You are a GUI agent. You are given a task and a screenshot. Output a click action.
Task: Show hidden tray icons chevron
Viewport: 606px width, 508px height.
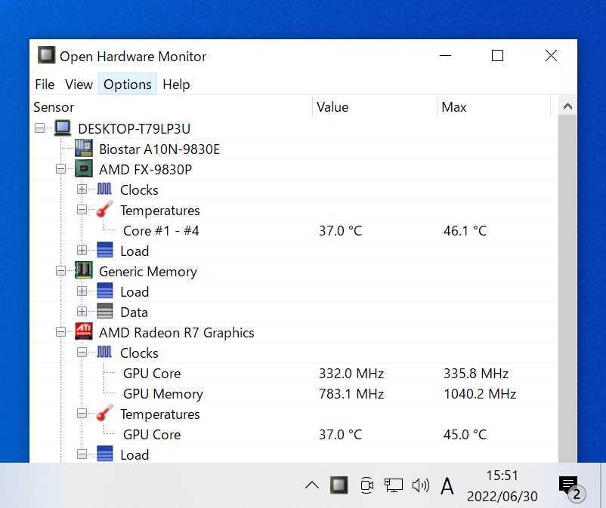[312, 485]
